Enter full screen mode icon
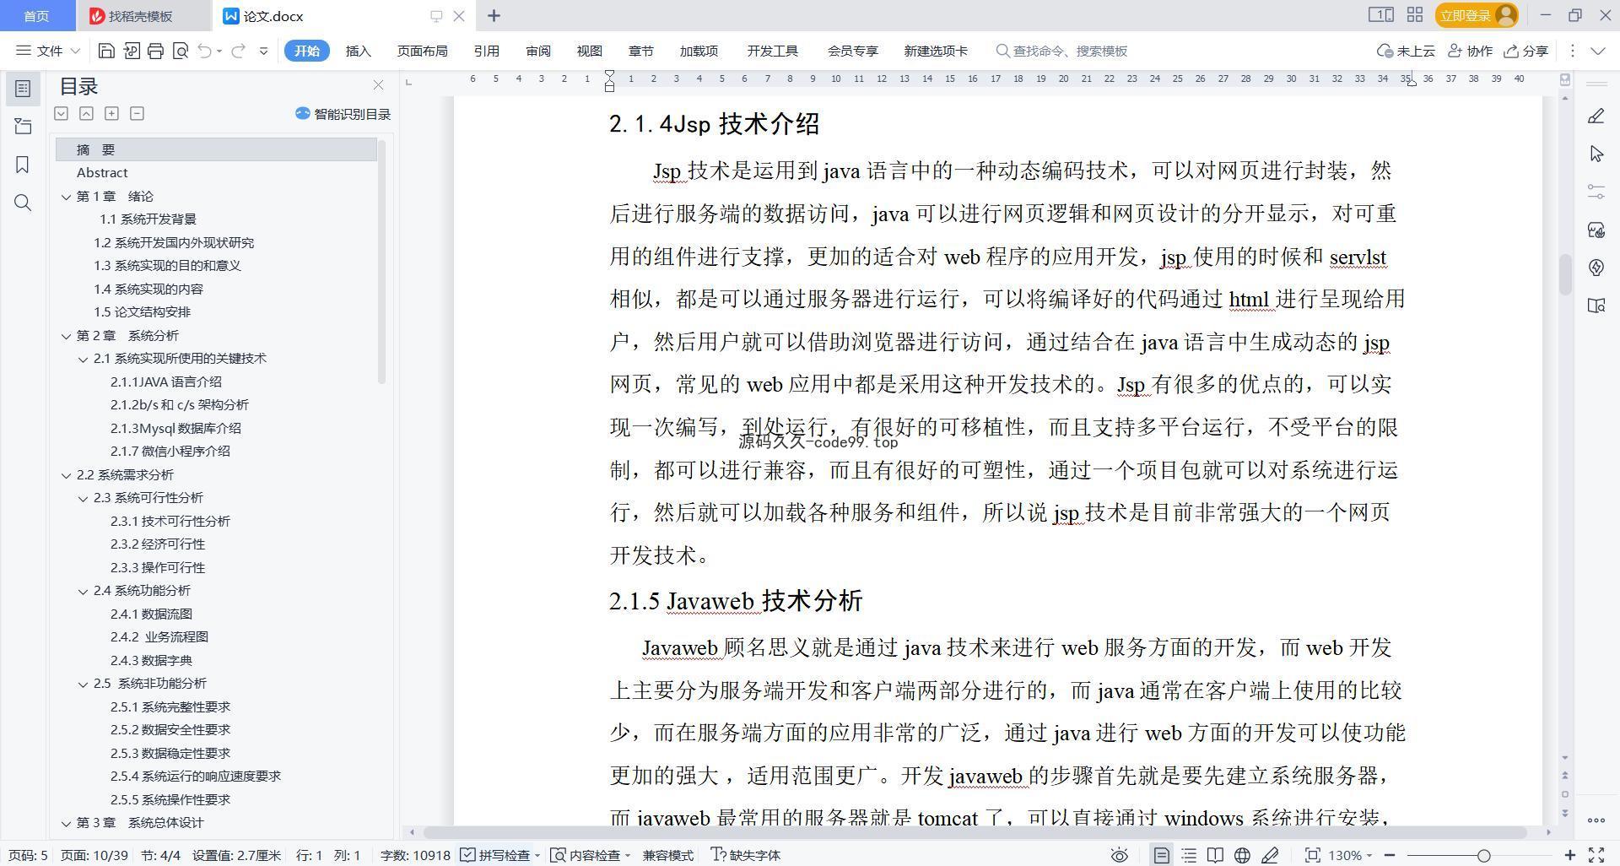Screen dimensions: 1620x866 click(x=1596, y=855)
